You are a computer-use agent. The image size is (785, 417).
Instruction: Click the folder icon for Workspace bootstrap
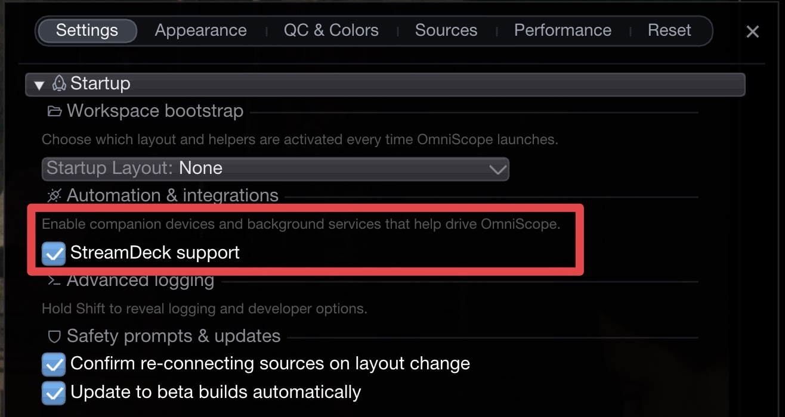(54, 111)
